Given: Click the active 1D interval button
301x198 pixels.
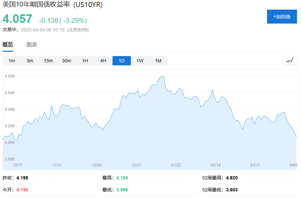Looking at the screenshot, I should click(121, 61).
